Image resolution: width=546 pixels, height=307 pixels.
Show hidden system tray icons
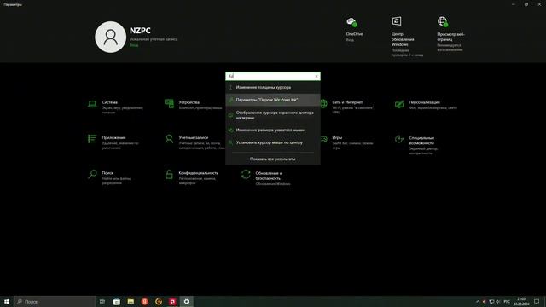[478, 301]
